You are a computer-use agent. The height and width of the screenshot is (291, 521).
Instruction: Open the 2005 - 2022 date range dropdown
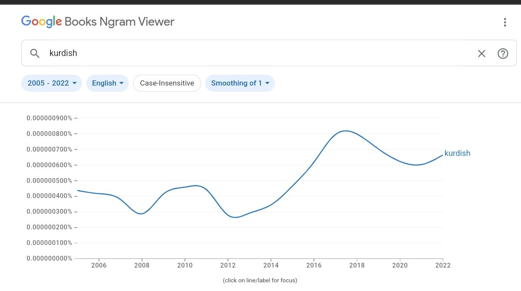[x=52, y=83]
